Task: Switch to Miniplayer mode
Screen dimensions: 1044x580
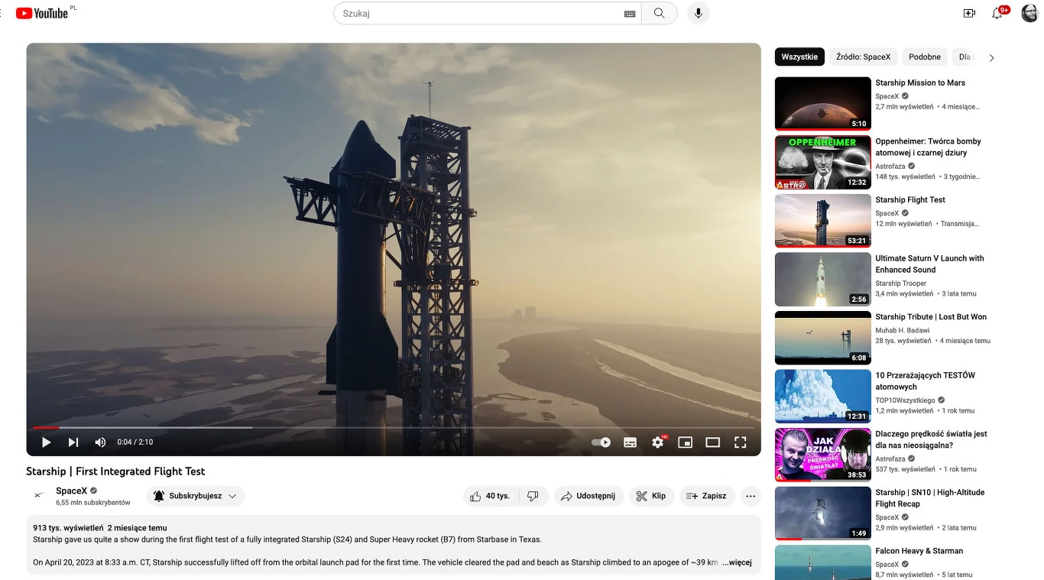Action: (685, 442)
